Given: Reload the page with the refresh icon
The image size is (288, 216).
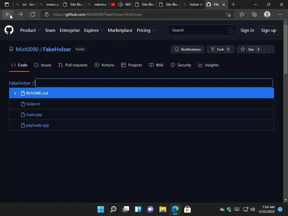Looking at the screenshot, I should coord(33,14).
